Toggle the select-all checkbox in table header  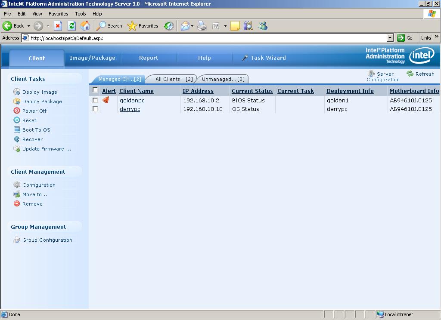pos(96,90)
